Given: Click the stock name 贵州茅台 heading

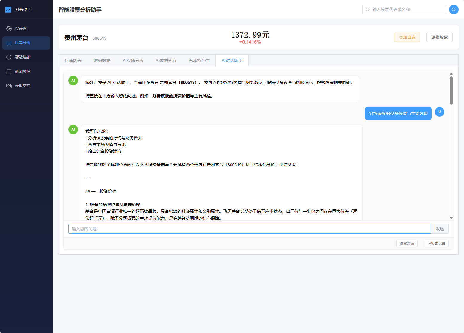Looking at the screenshot, I should pyautogui.click(x=76, y=38).
